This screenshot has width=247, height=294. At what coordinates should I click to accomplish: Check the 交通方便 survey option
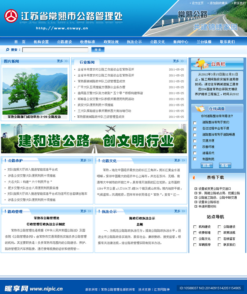[x=195, y=141]
